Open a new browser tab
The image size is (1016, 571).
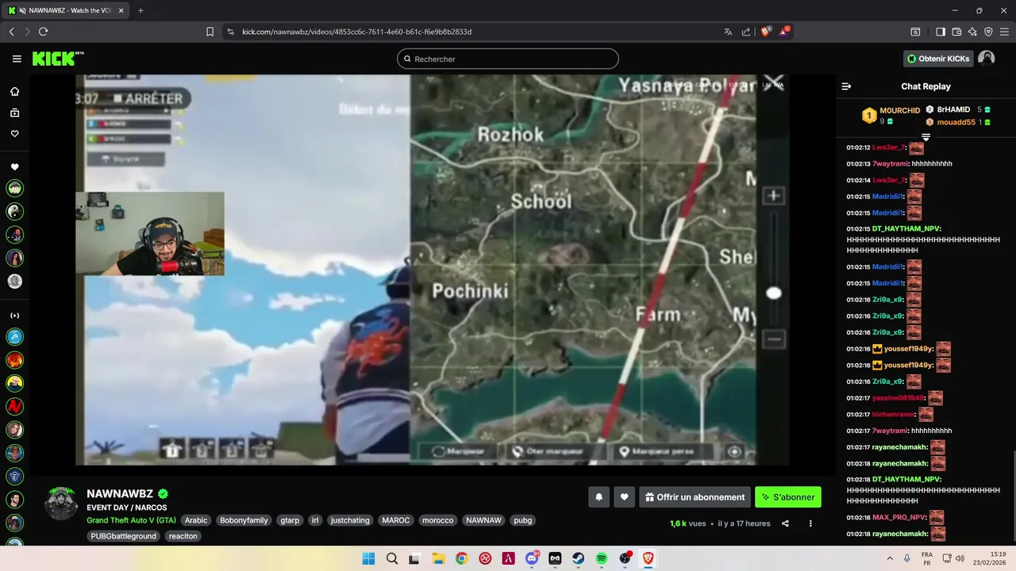tap(140, 10)
